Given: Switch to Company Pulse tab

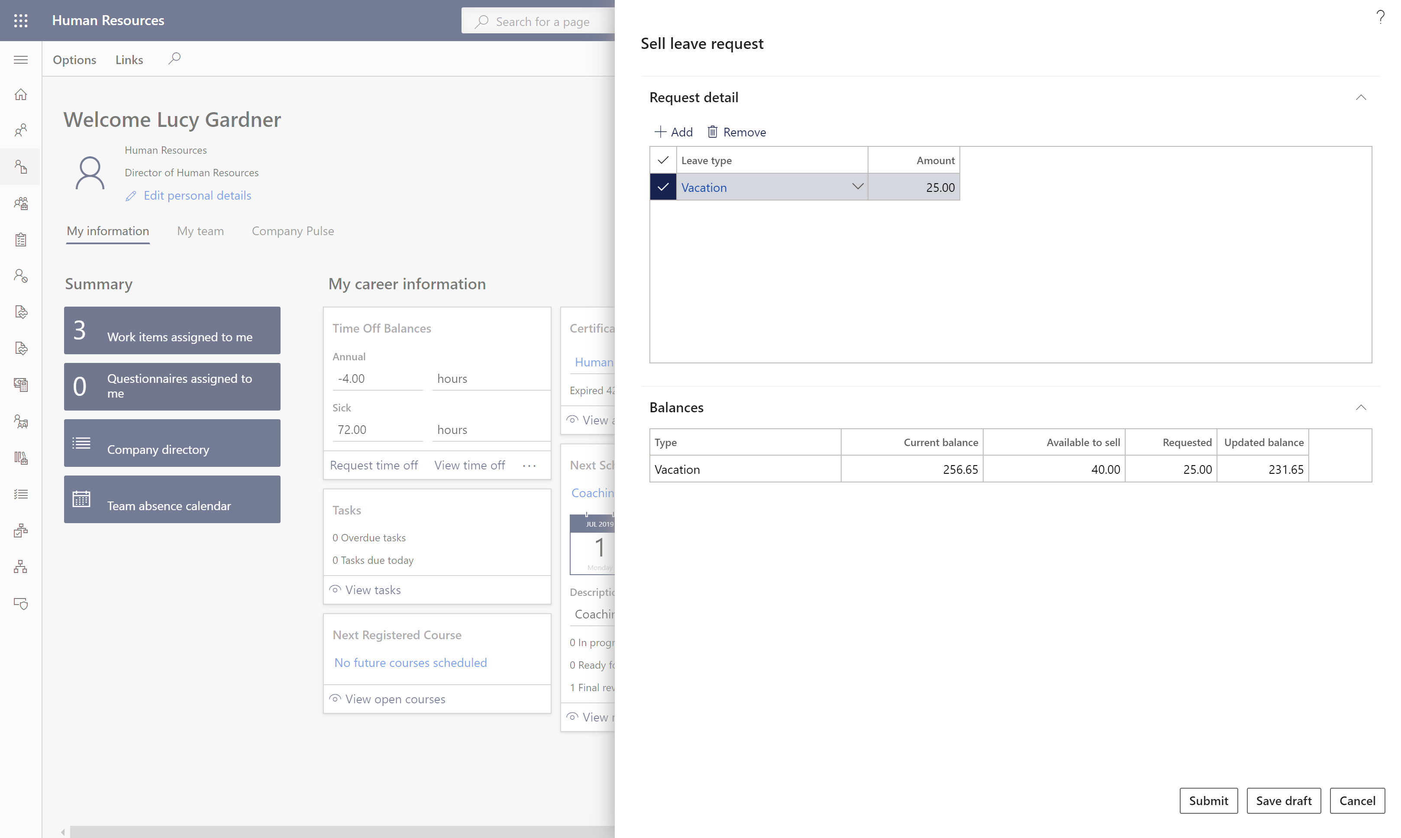Looking at the screenshot, I should pos(293,230).
